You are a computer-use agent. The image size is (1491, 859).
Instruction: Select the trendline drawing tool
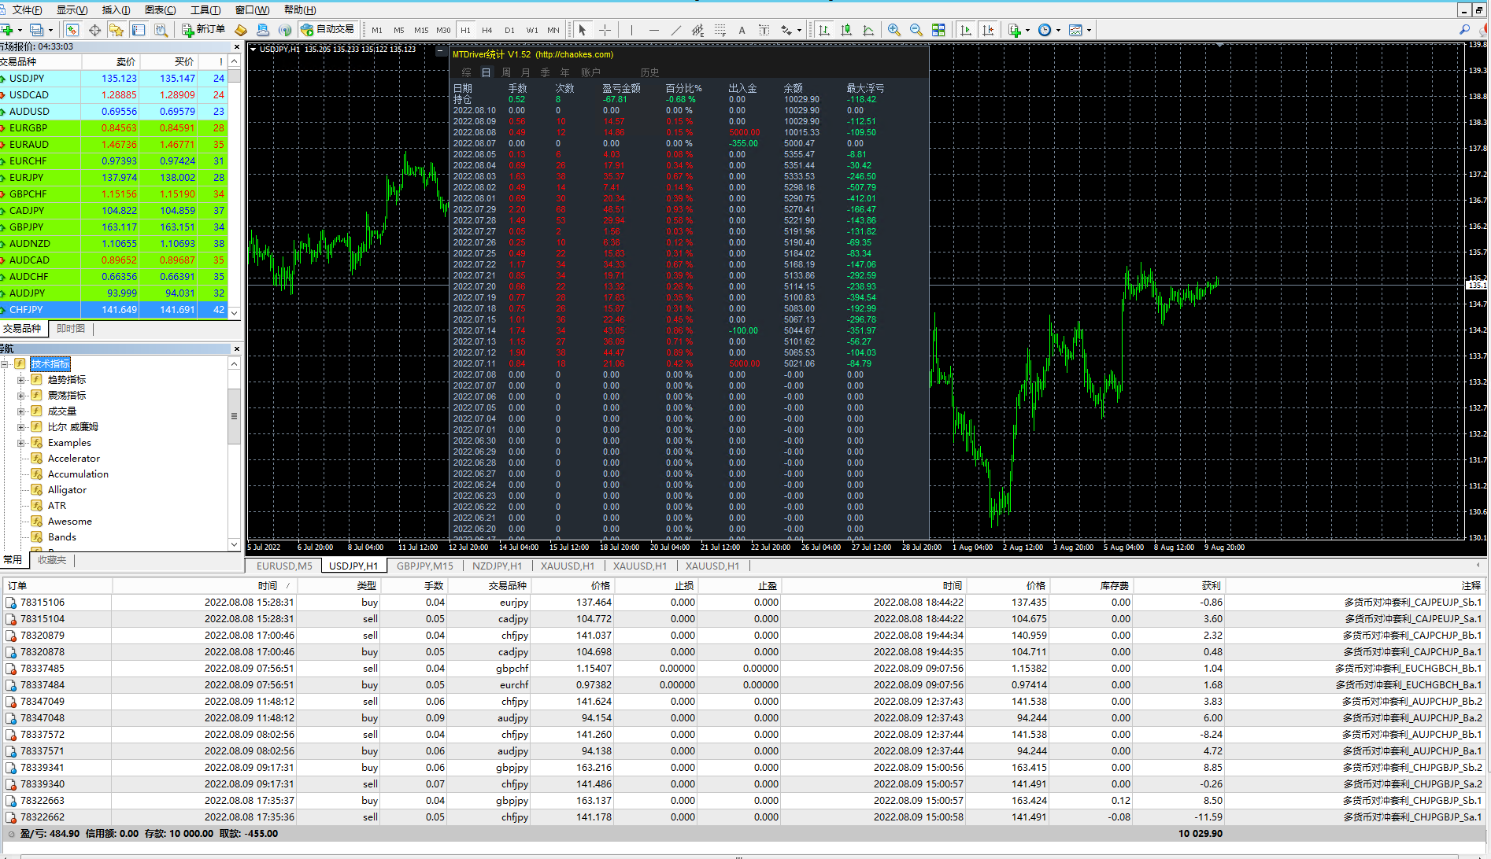pyautogui.click(x=675, y=30)
